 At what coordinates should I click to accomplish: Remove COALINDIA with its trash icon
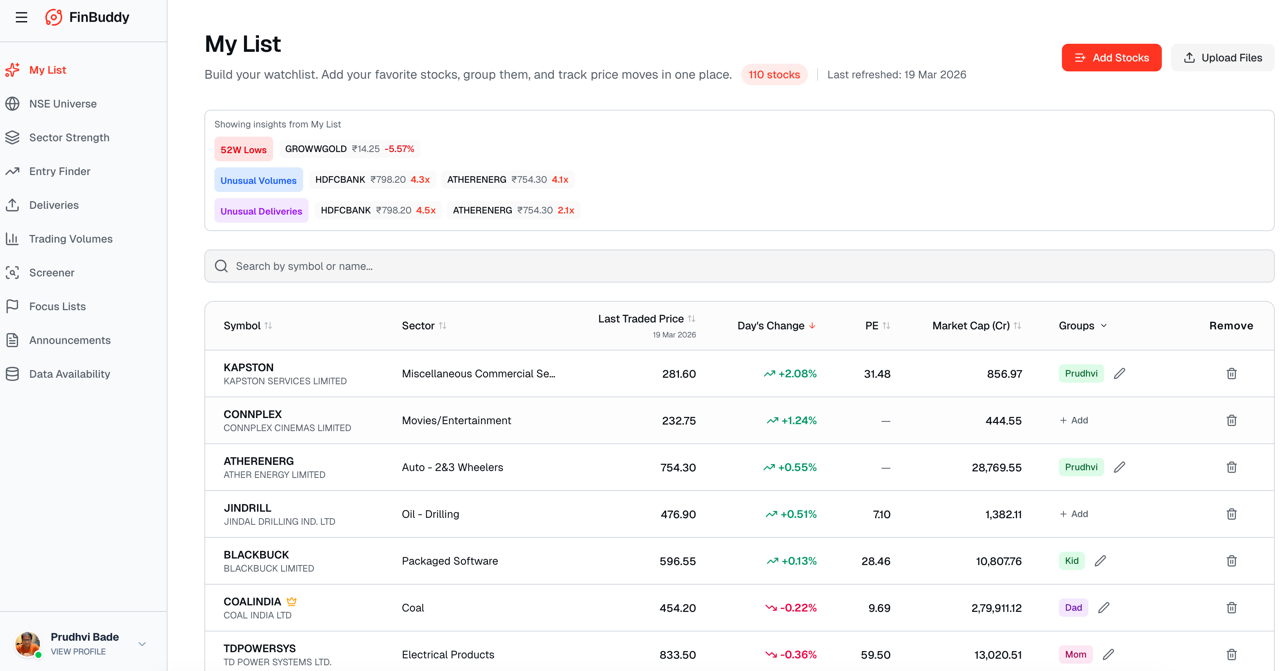tap(1231, 608)
